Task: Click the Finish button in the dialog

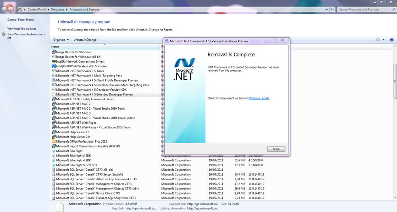Action: [276, 149]
